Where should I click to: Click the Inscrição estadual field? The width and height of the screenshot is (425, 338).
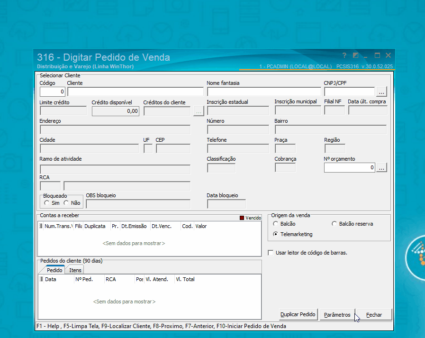(x=238, y=110)
